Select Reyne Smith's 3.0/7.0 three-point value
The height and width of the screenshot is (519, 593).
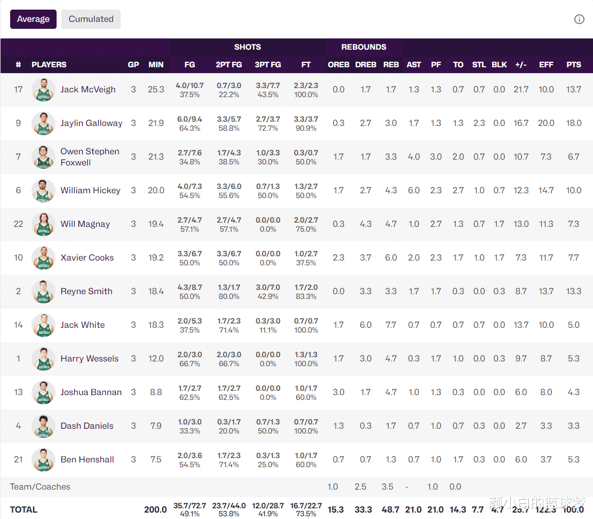(268, 287)
